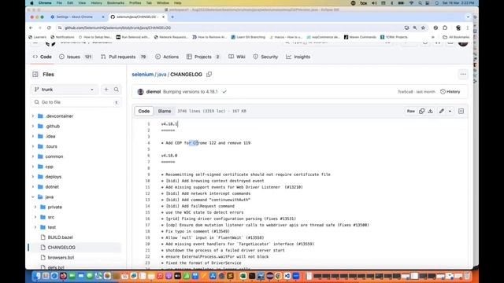Open the Wiki tab

coord(237,57)
